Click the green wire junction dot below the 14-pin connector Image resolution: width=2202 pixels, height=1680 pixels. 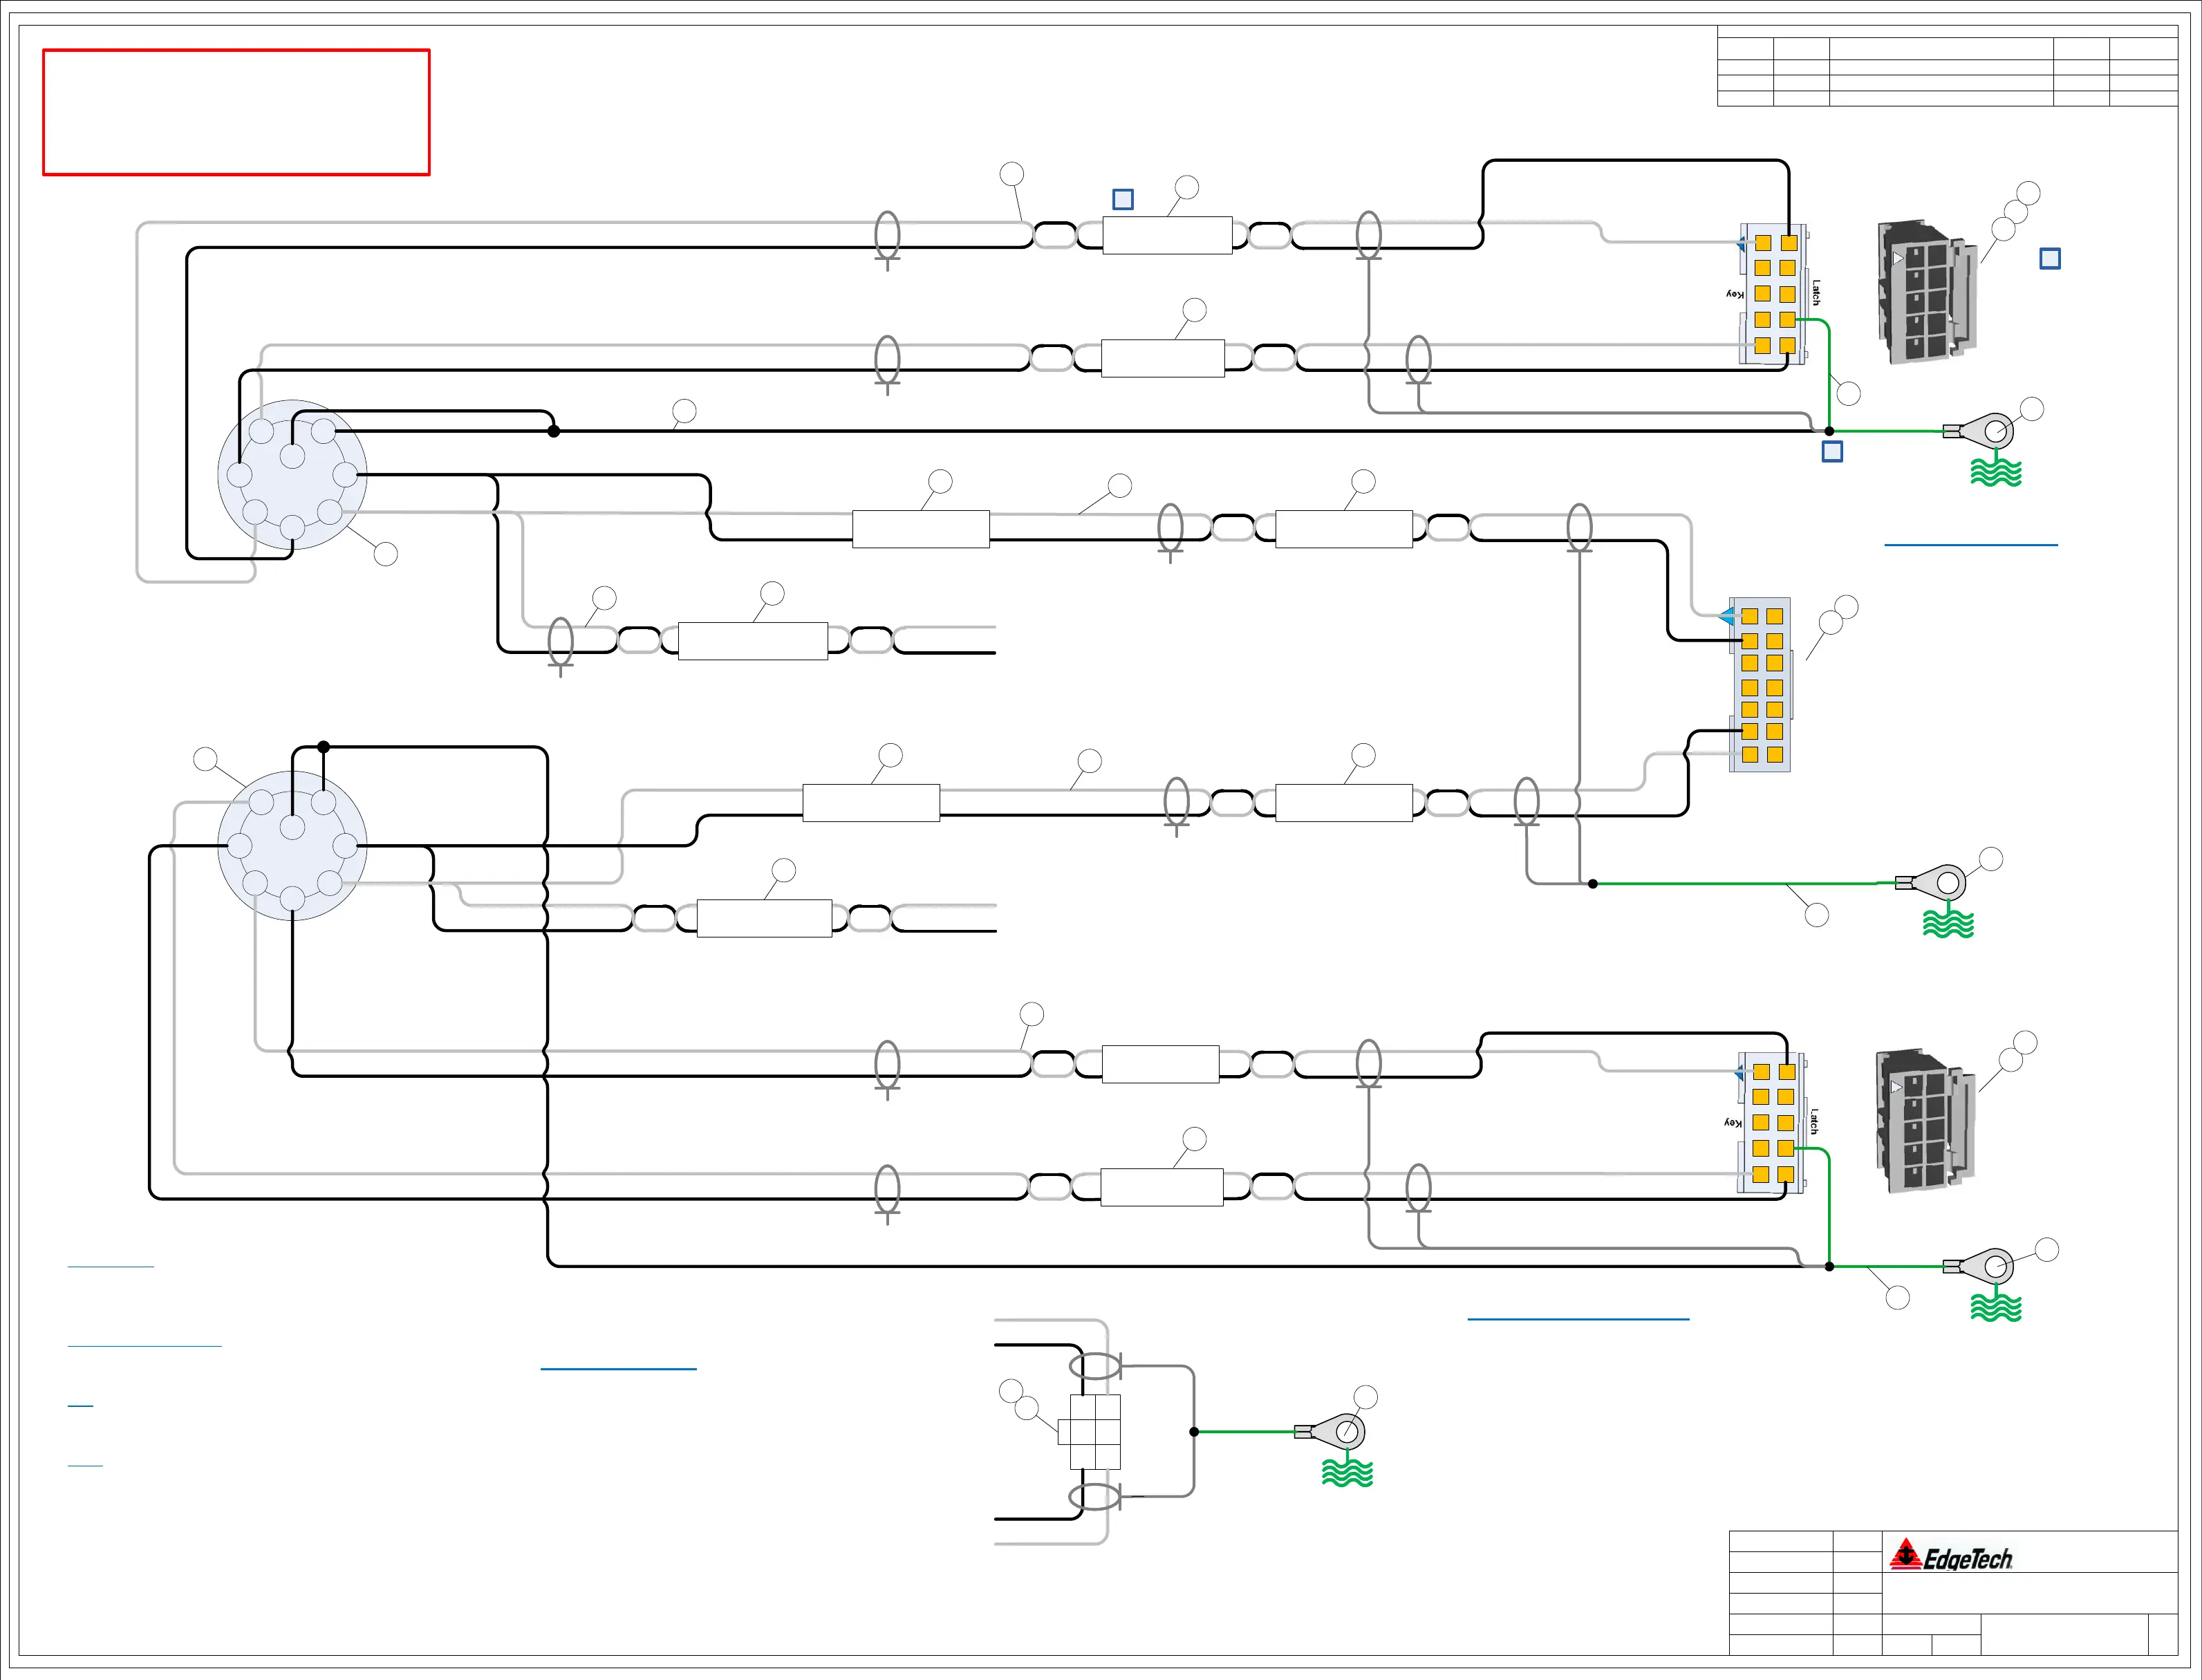1593,884
